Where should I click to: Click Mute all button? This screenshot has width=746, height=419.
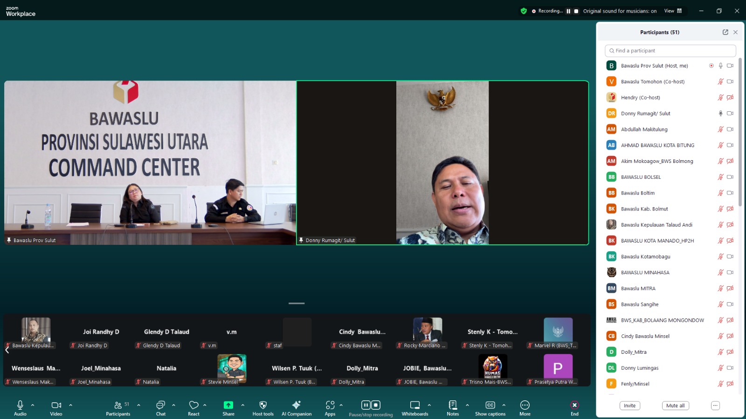point(676,405)
